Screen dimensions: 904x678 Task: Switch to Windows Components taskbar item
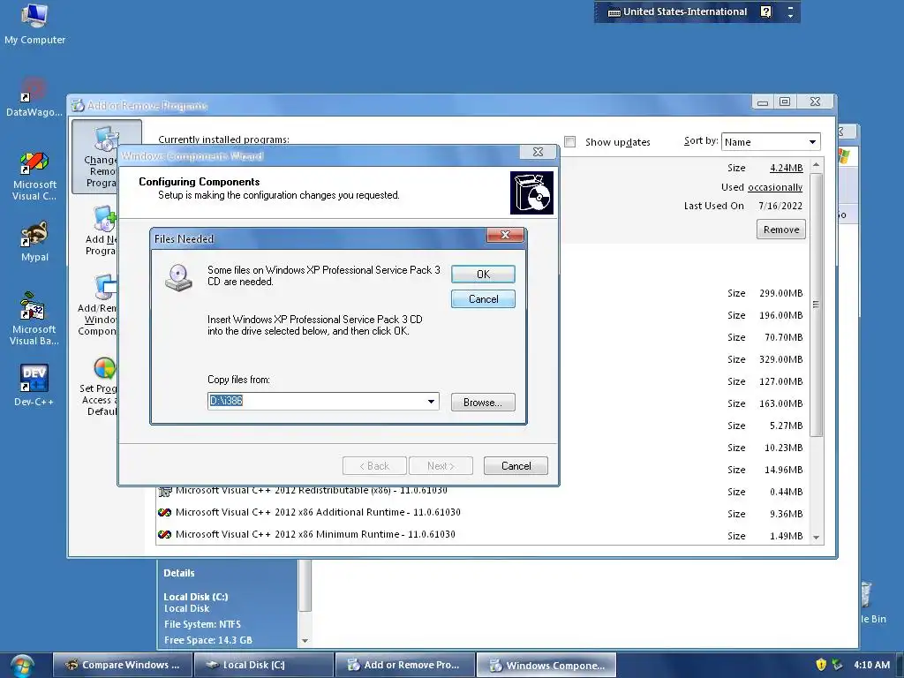pyautogui.click(x=546, y=665)
